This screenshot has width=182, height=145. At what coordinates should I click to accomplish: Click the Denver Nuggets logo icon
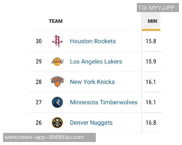point(57,123)
